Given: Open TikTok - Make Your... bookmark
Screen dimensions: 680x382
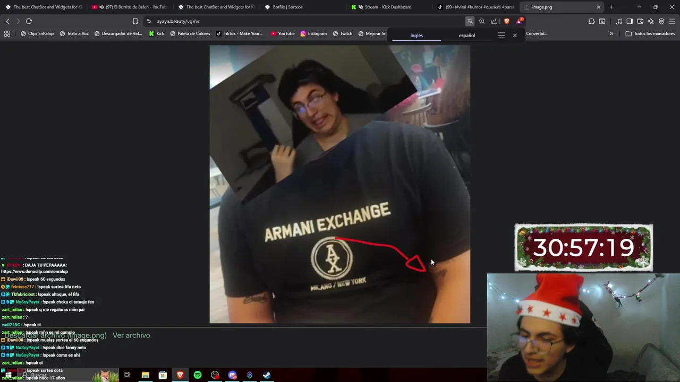Looking at the screenshot, I should point(239,33).
